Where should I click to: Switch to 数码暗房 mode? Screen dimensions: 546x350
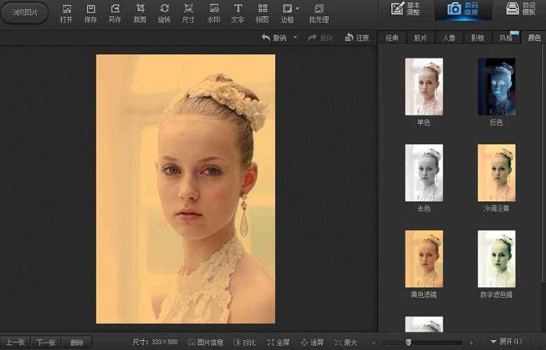click(463, 9)
